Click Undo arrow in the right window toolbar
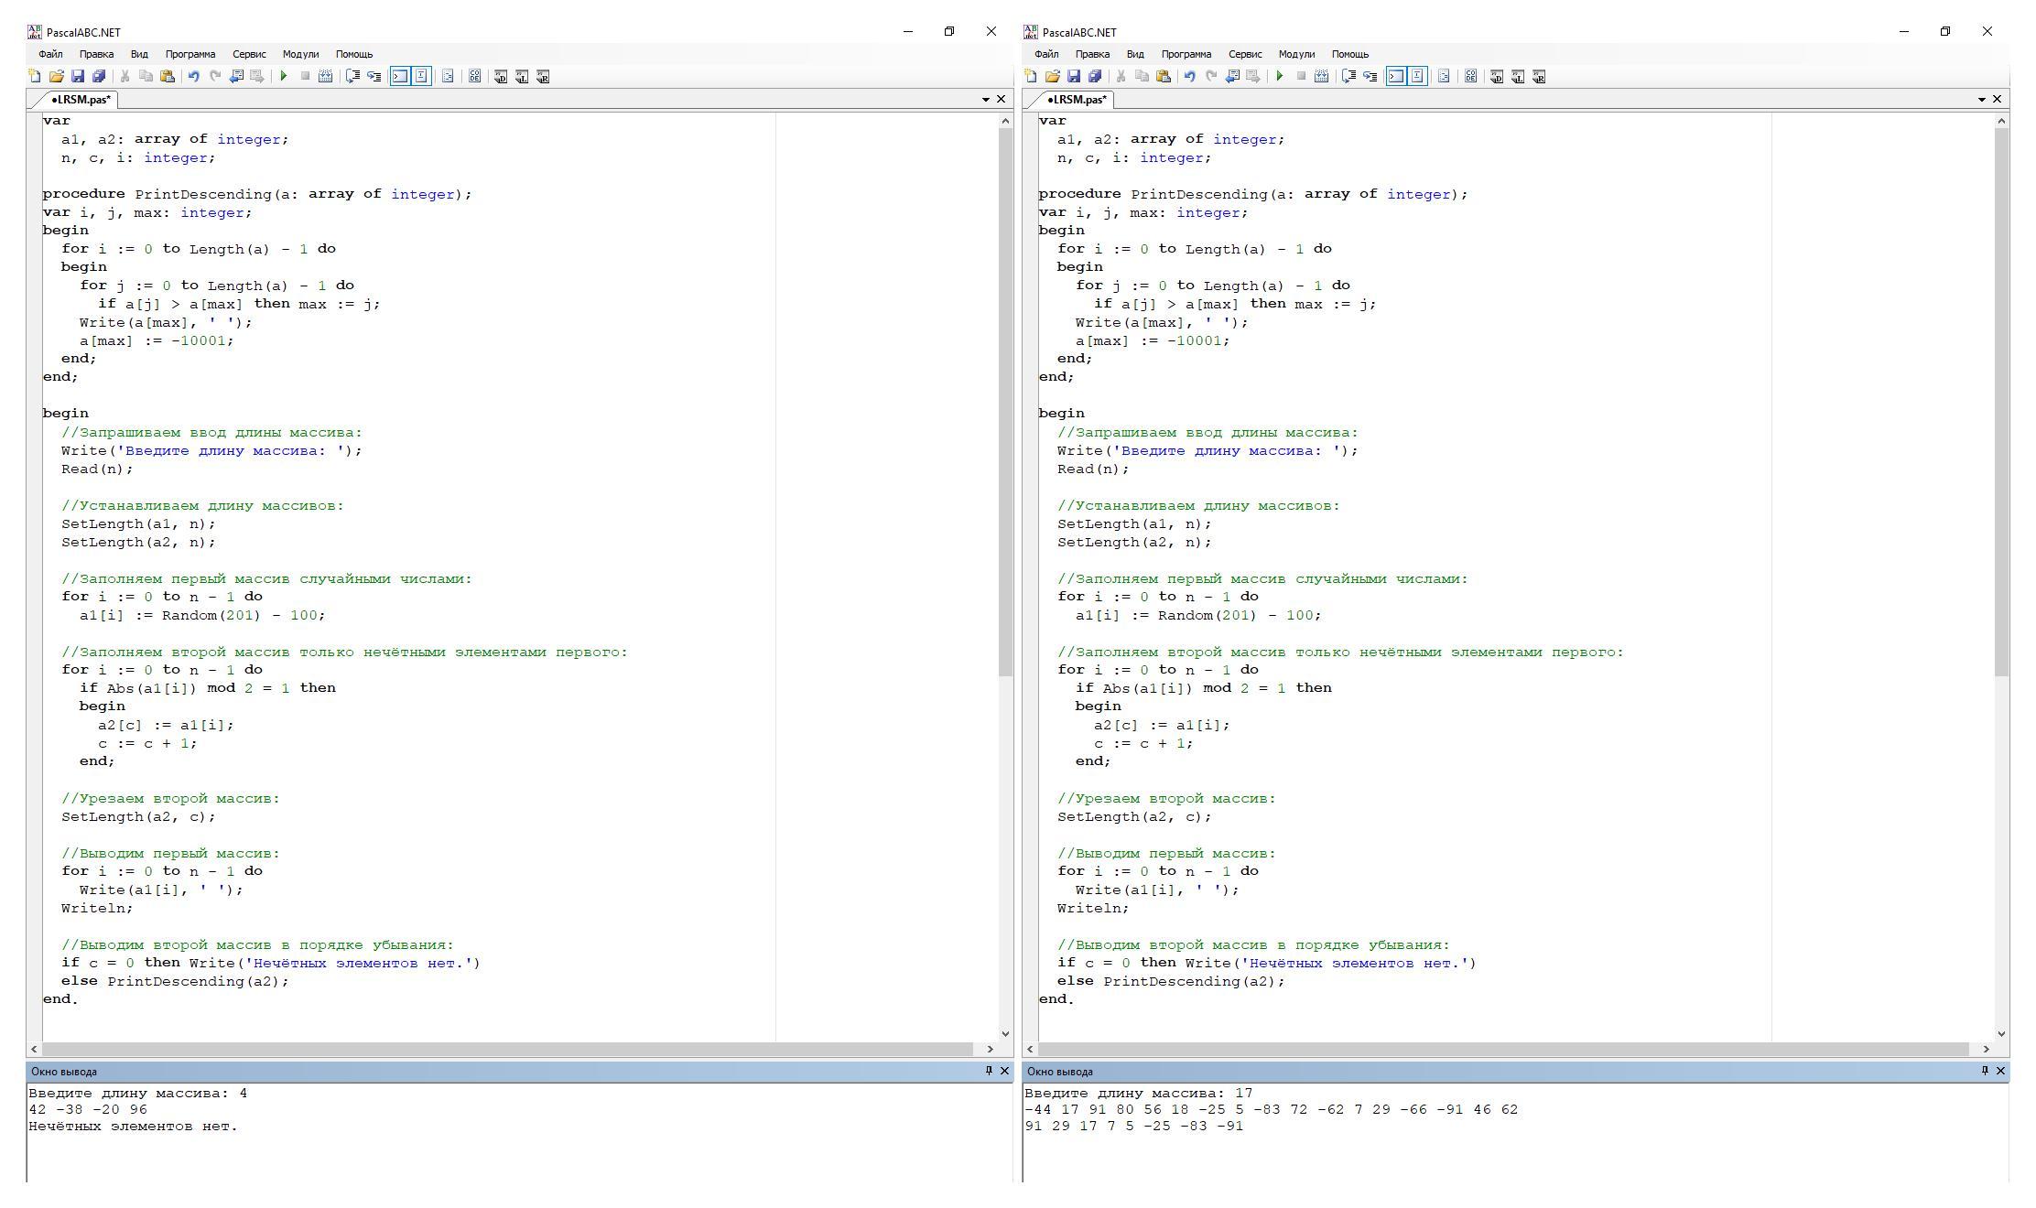The height and width of the screenshot is (1208, 2036). pyautogui.click(x=1189, y=76)
